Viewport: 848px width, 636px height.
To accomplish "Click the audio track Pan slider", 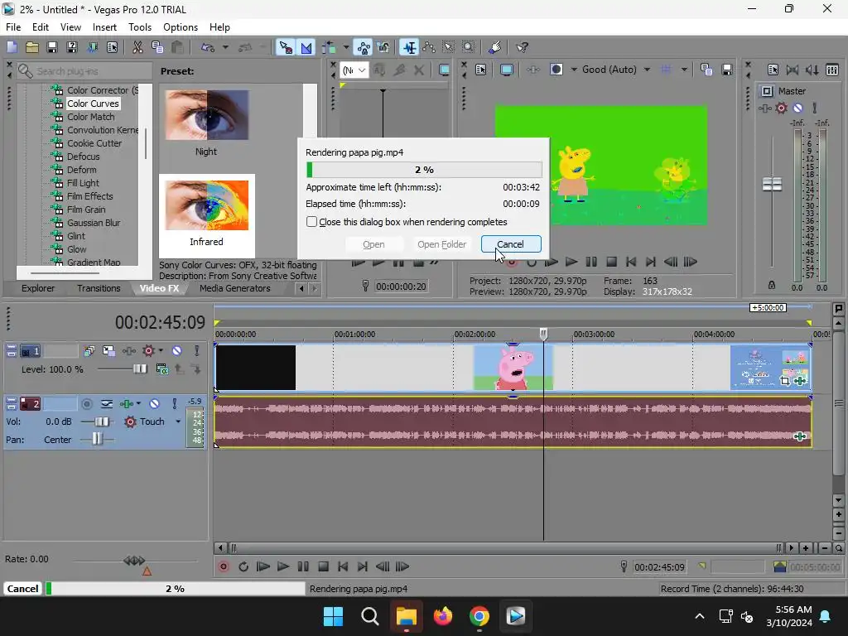I will [96, 439].
